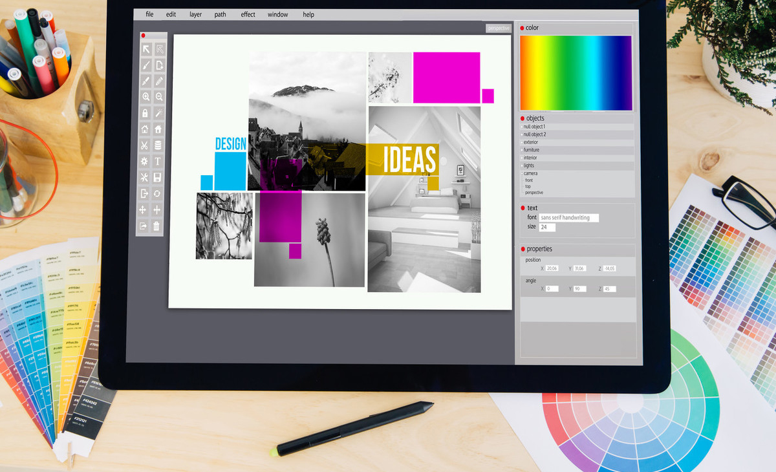The height and width of the screenshot is (472, 776).
Task: Expand the exterior object row
Action: point(577,142)
